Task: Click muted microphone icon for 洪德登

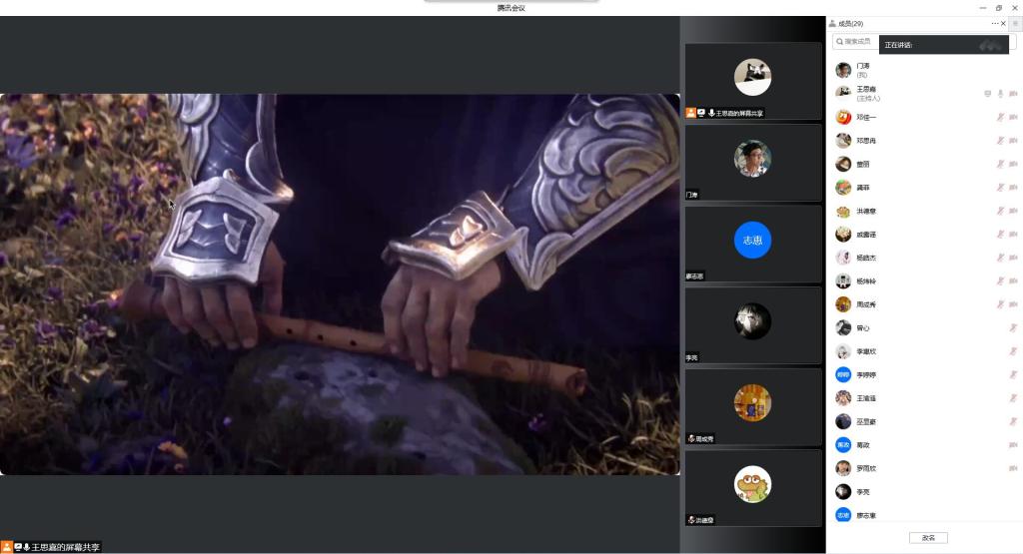Action: point(1000,211)
